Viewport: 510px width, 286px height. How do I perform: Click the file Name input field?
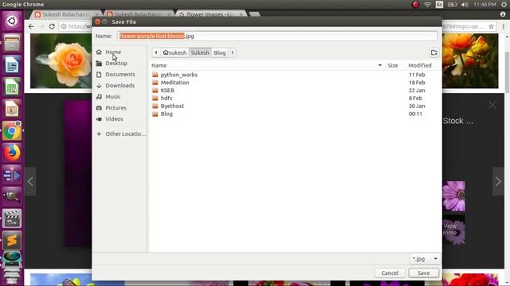(x=277, y=36)
